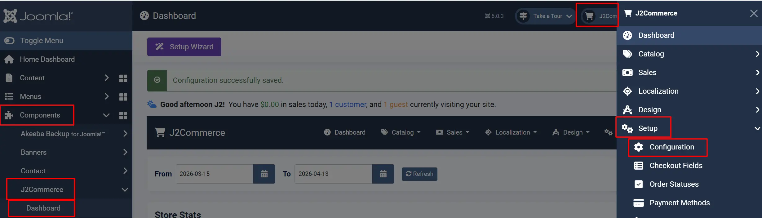Screen dimensions: 762x218
Task: Open Order Statuses under Setup
Action: point(674,184)
